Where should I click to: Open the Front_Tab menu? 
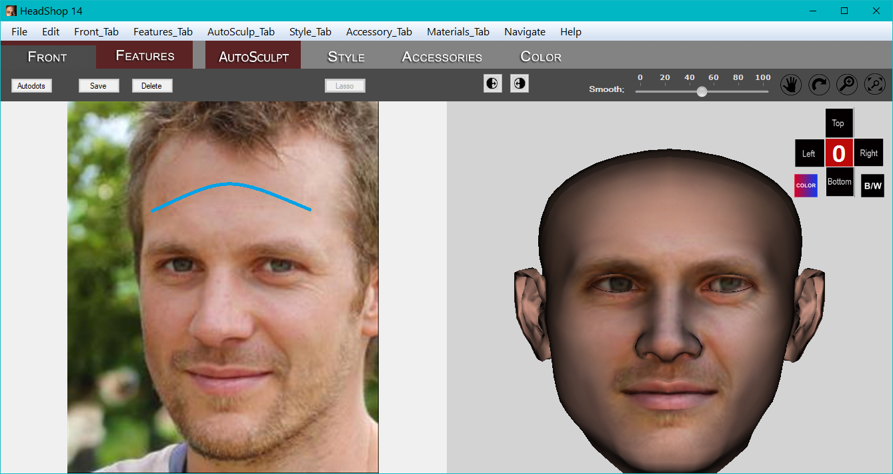[96, 31]
